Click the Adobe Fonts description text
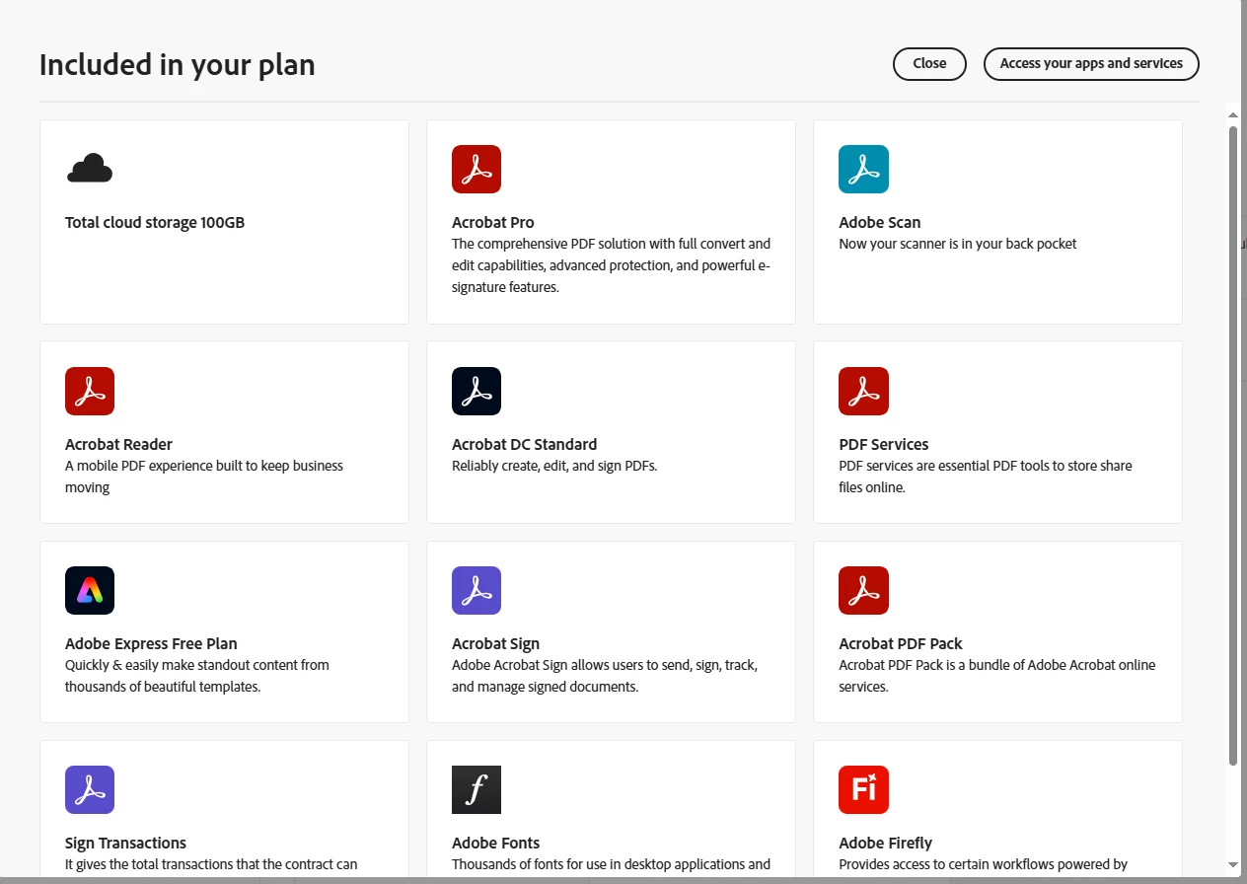Viewport: 1247px width, 884px height. [x=612, y=865]
